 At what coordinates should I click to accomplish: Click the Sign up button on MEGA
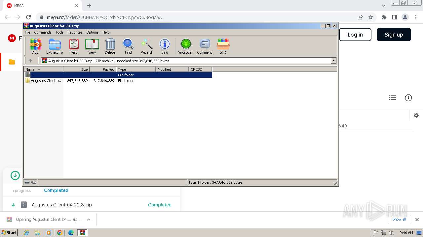(x=394, y=35)
